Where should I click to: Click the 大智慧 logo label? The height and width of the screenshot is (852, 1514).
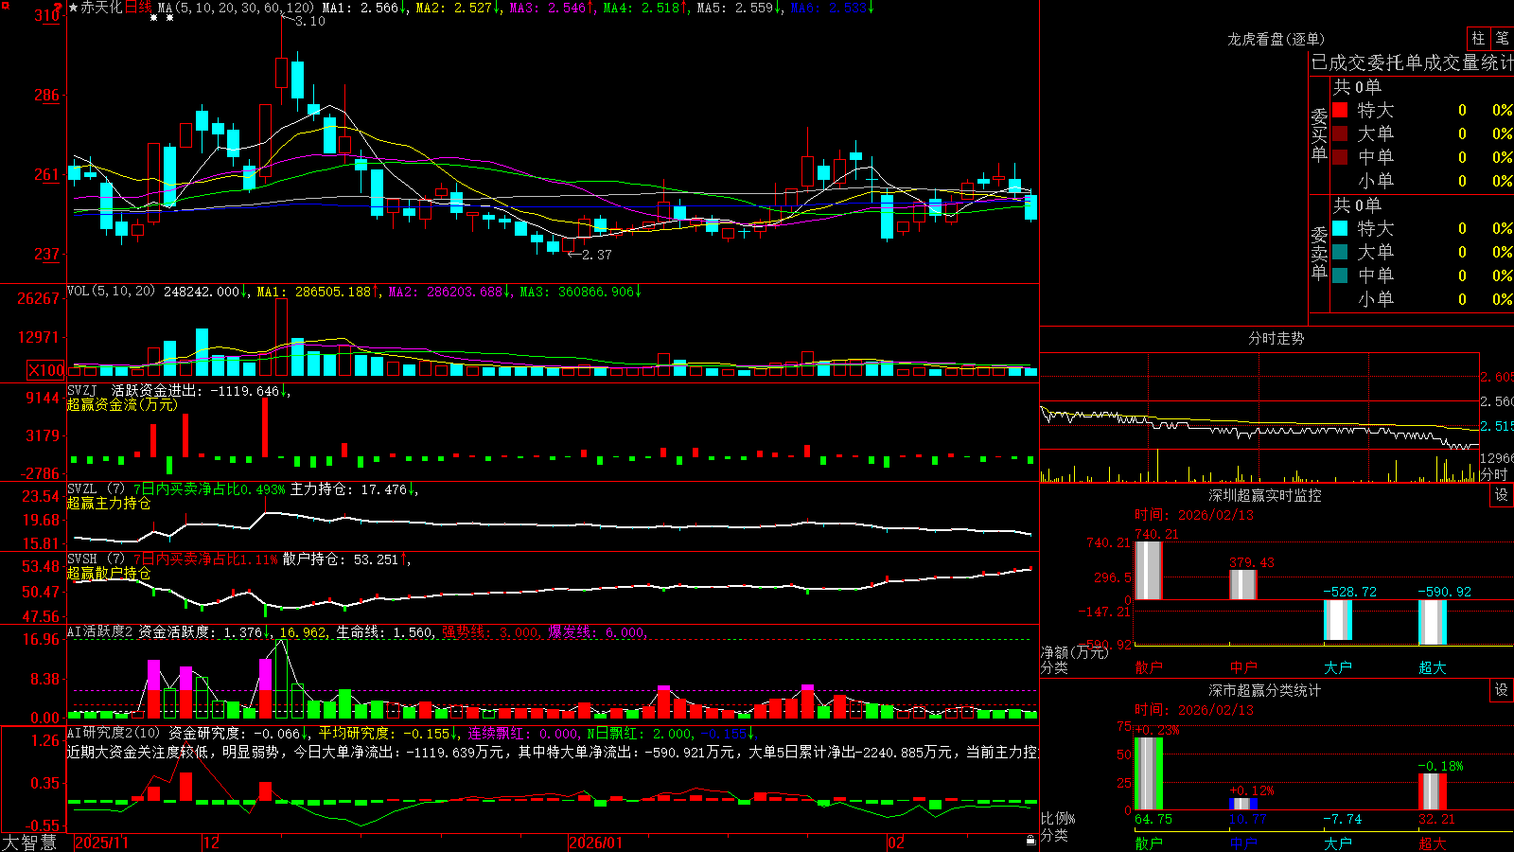click(29, 843)
